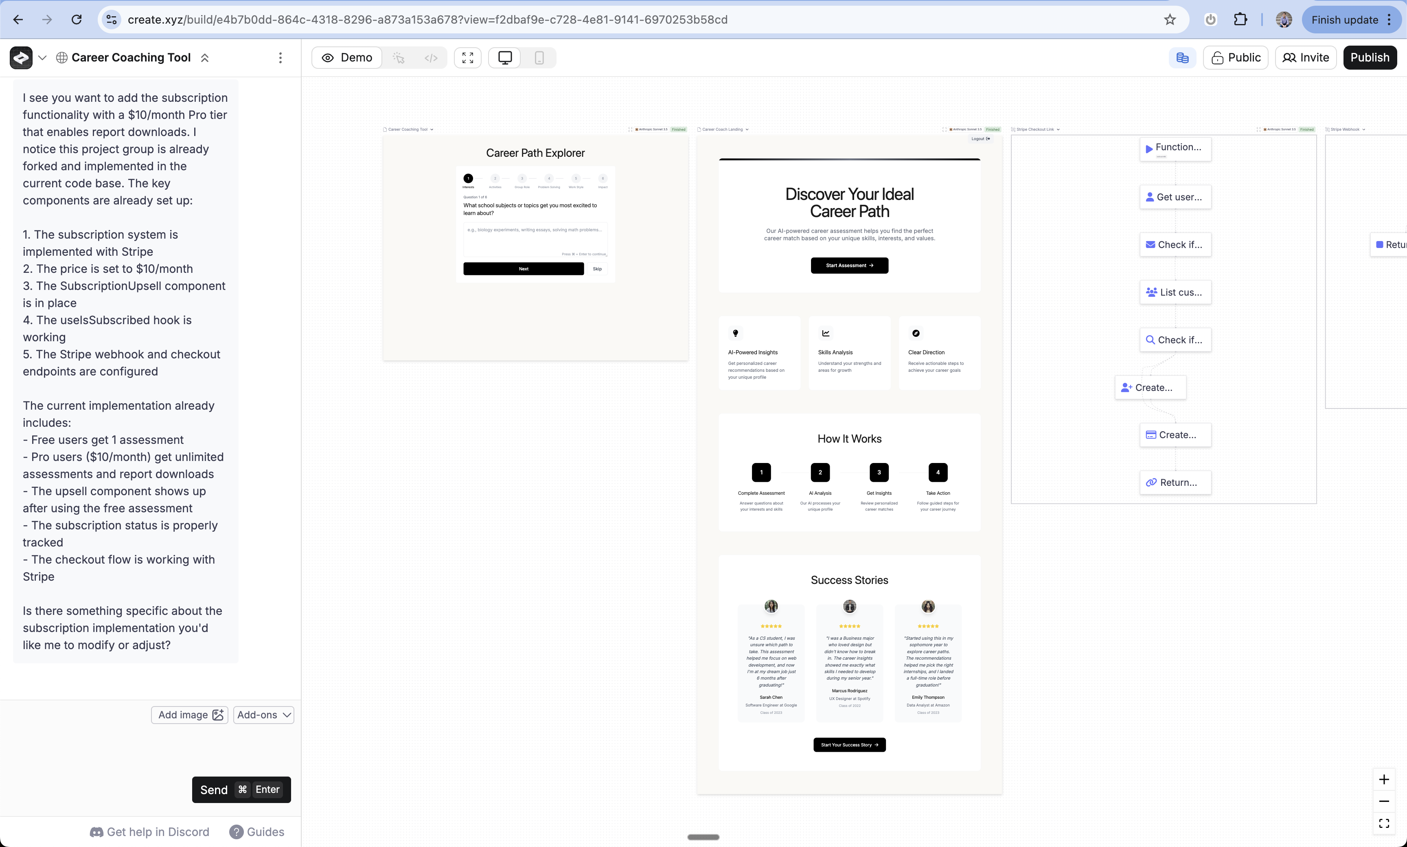Click the Invite button
Screen dimensions: 1407x847
(x=1306, y=58)
